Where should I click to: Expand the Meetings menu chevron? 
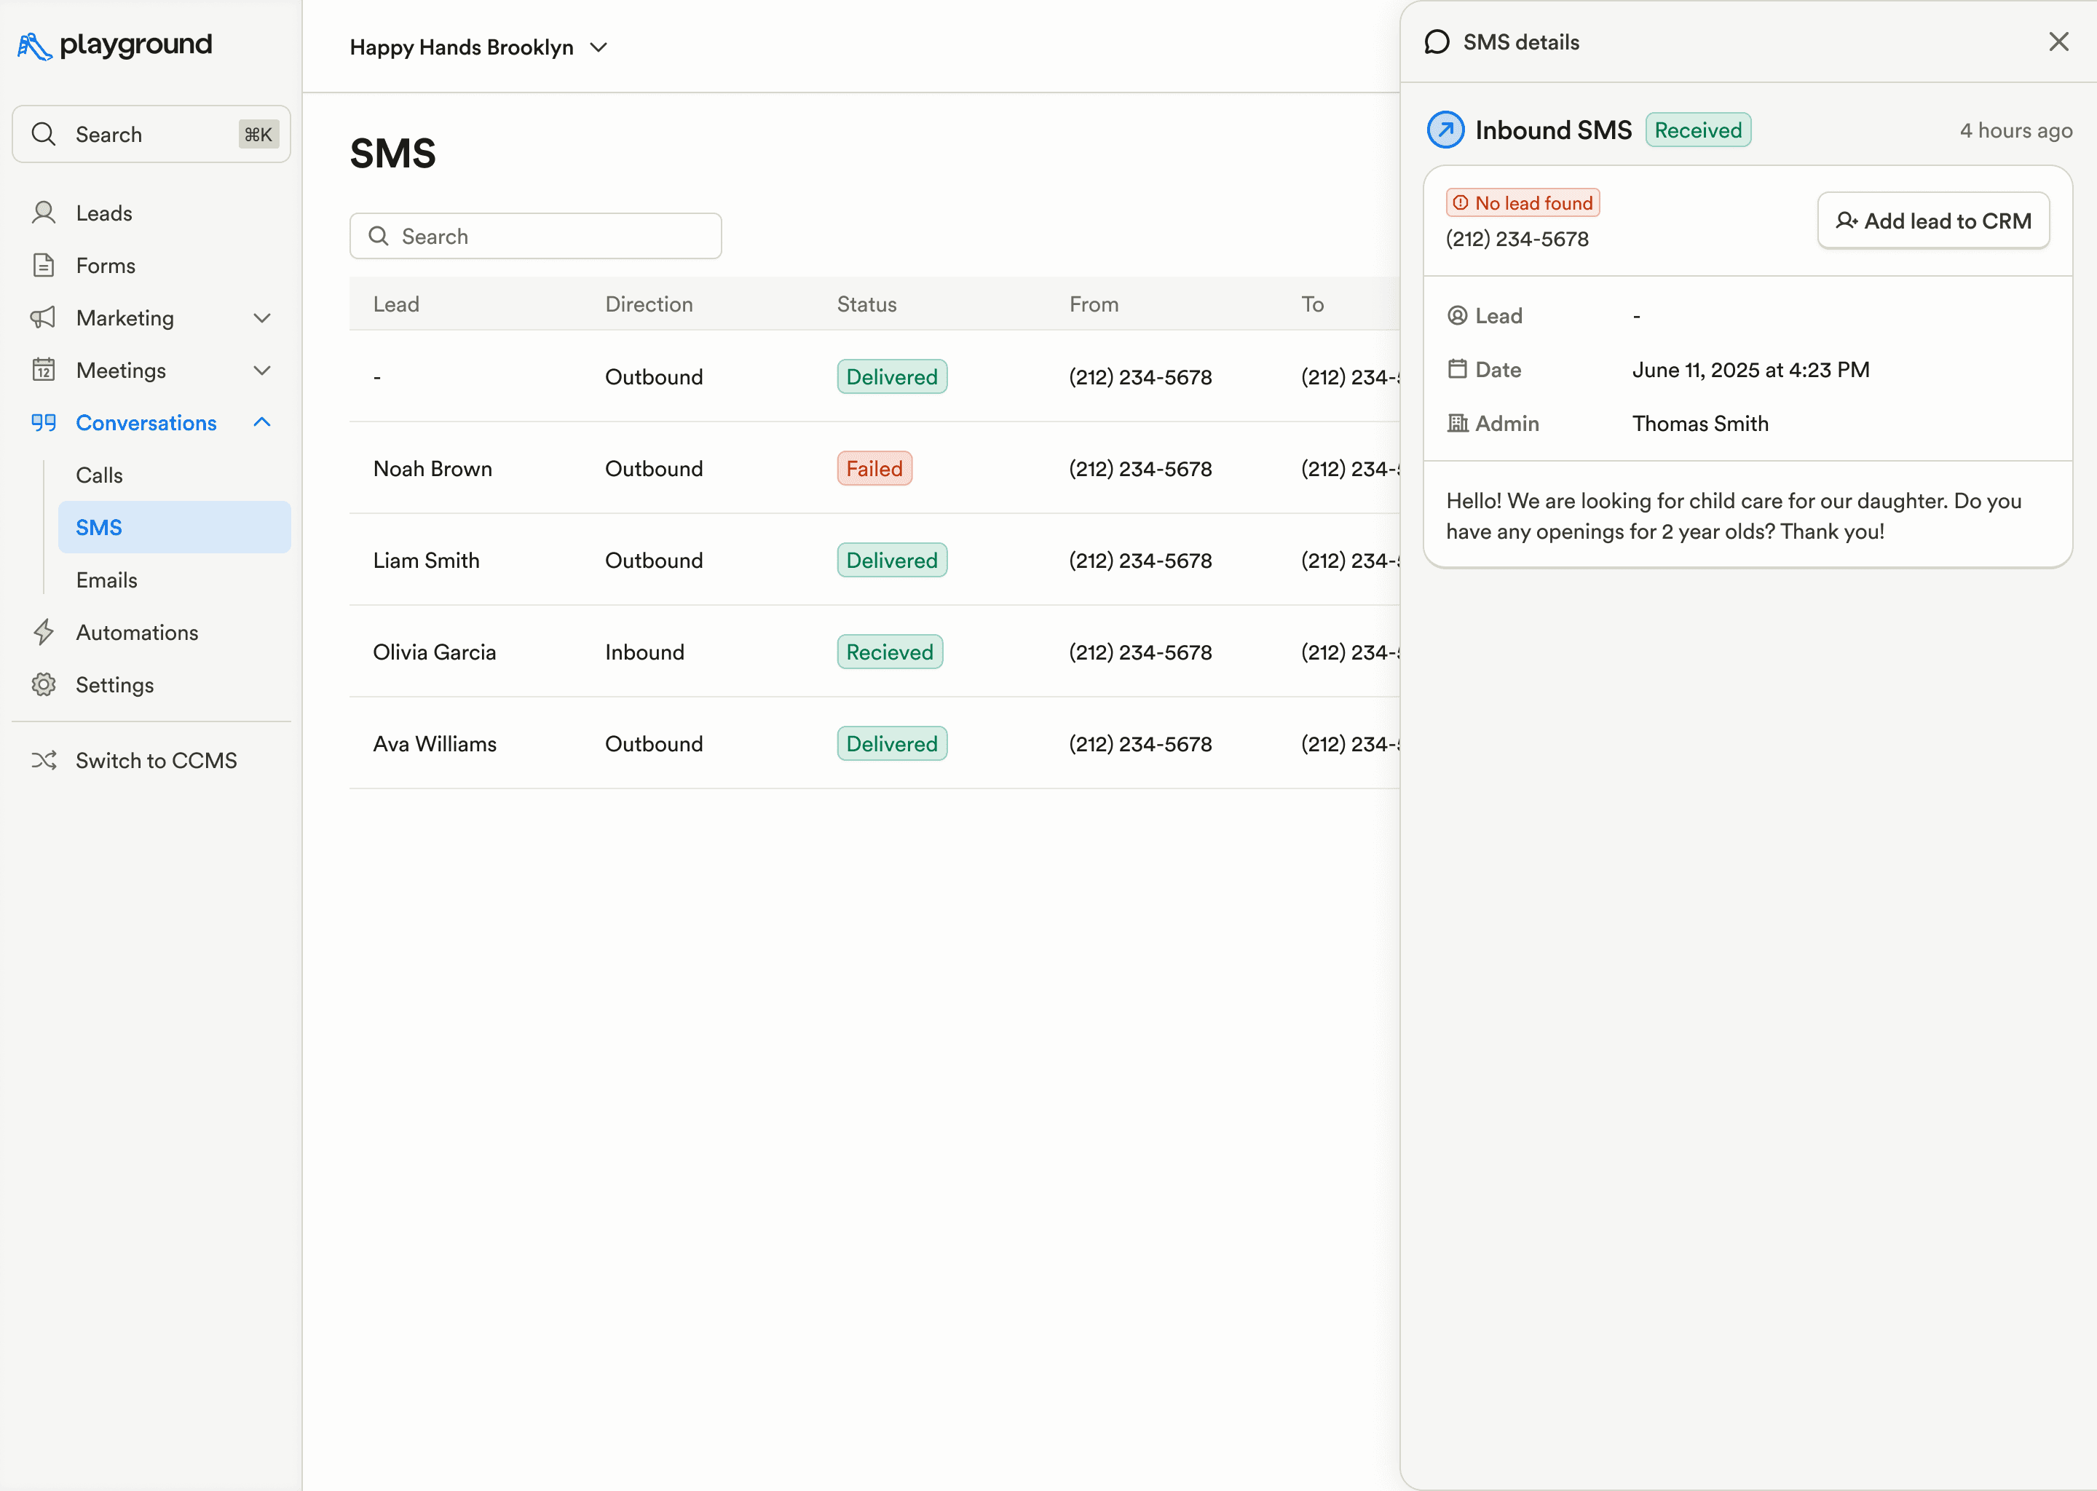click(x=261, y=370)
